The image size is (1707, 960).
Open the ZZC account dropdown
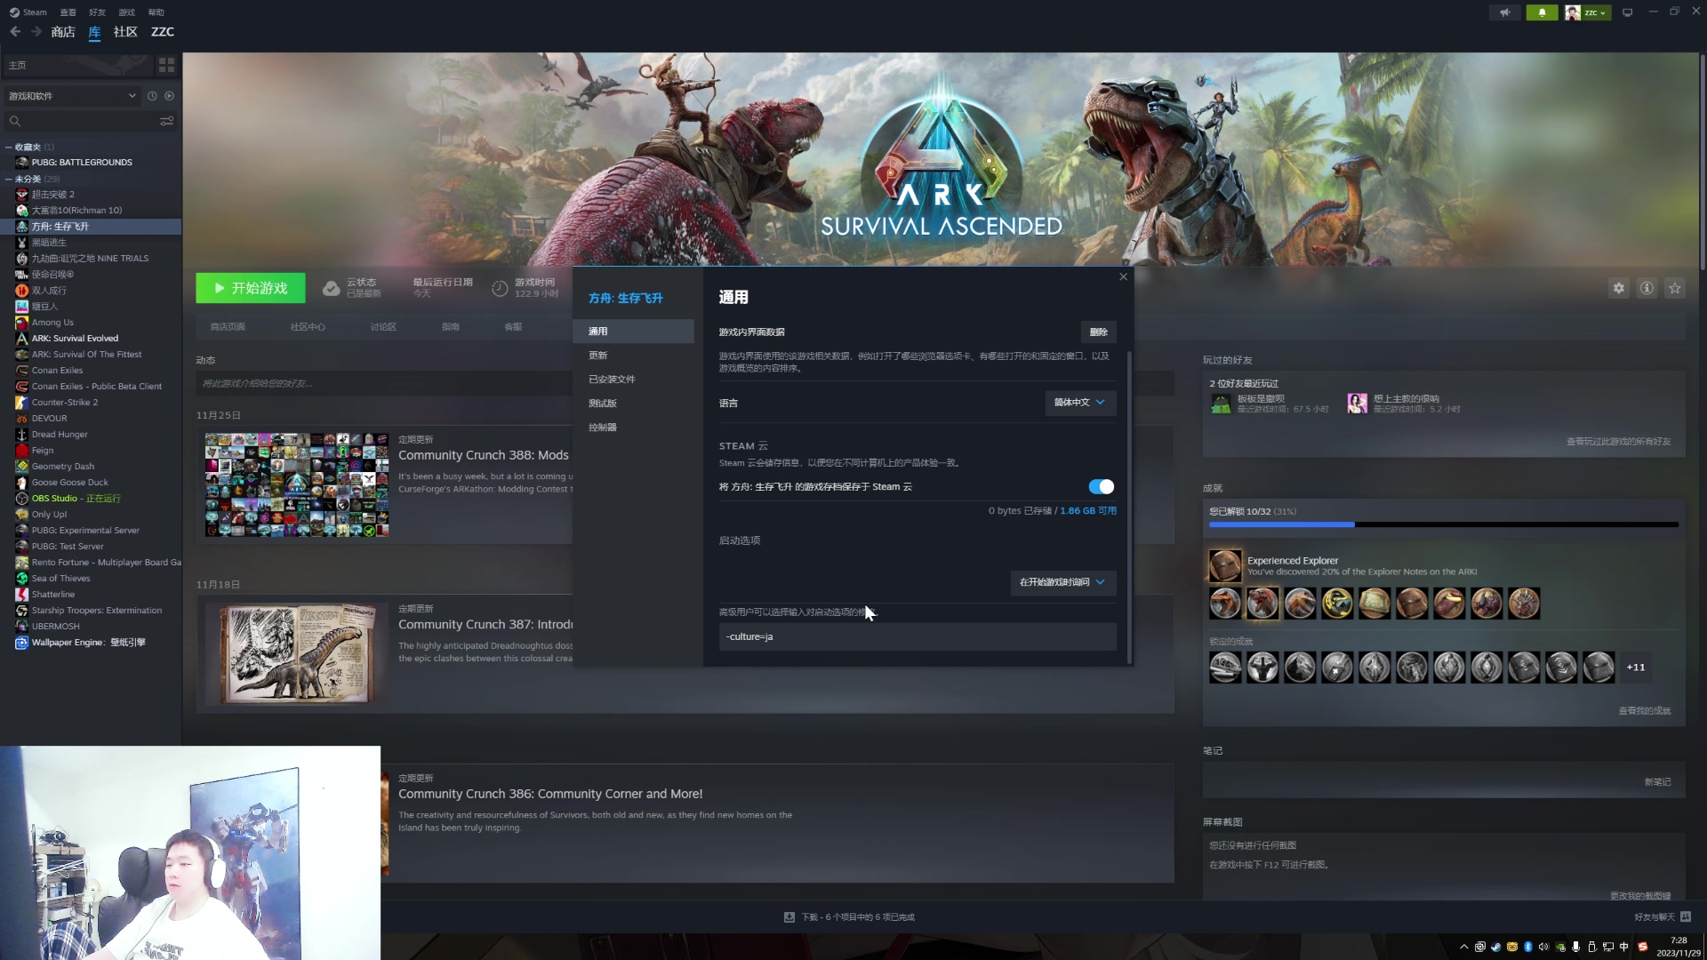[1587, 12]
